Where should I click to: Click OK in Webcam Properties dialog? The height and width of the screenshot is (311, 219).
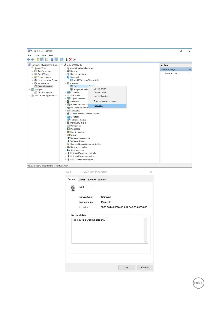(x=127, y=268)
